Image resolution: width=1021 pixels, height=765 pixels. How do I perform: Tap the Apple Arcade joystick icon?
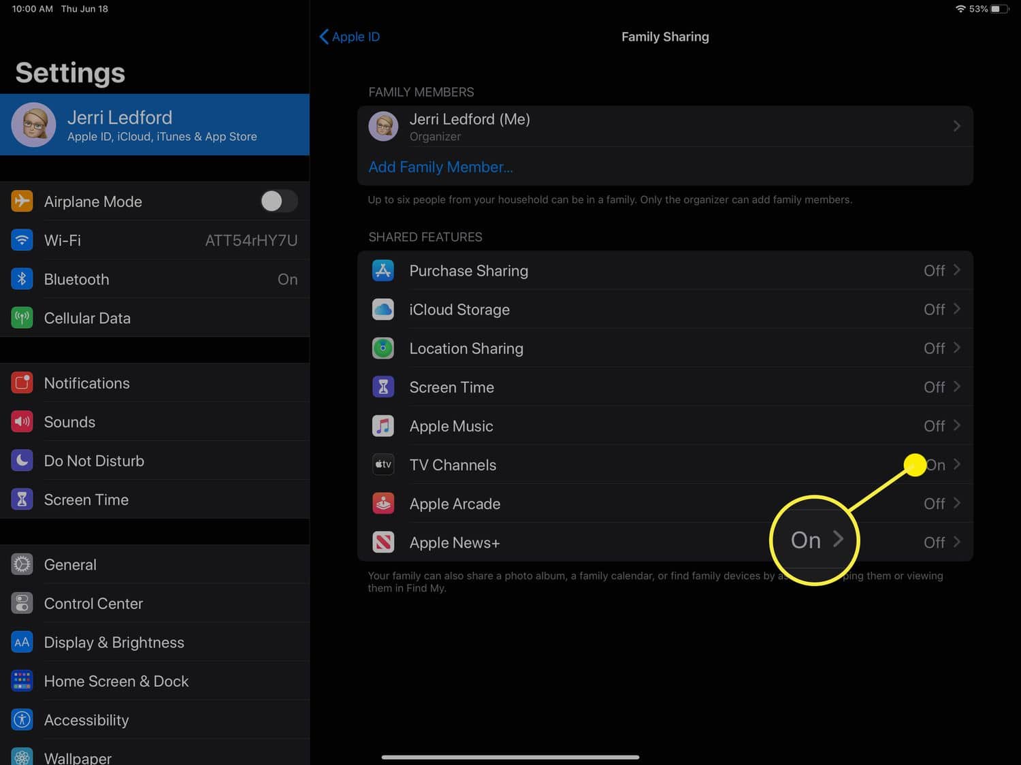point(383,504)
